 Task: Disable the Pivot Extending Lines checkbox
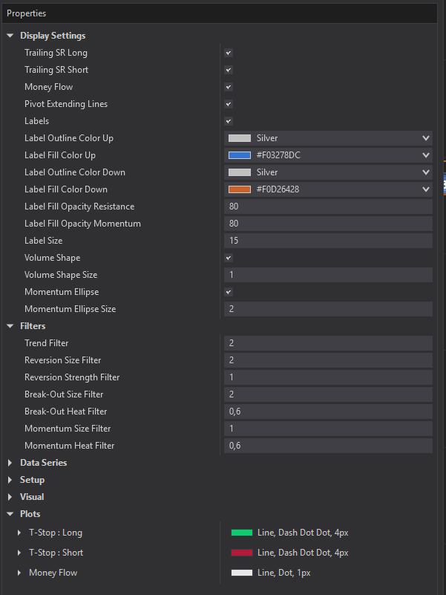click(229, 104)
